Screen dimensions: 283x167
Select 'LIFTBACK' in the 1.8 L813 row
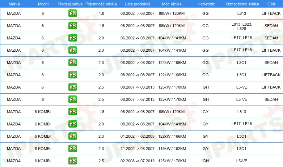[x=271, y=13]
